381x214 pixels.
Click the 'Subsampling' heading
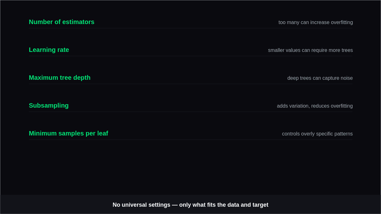pyautogui.click(x=49, y=105)
